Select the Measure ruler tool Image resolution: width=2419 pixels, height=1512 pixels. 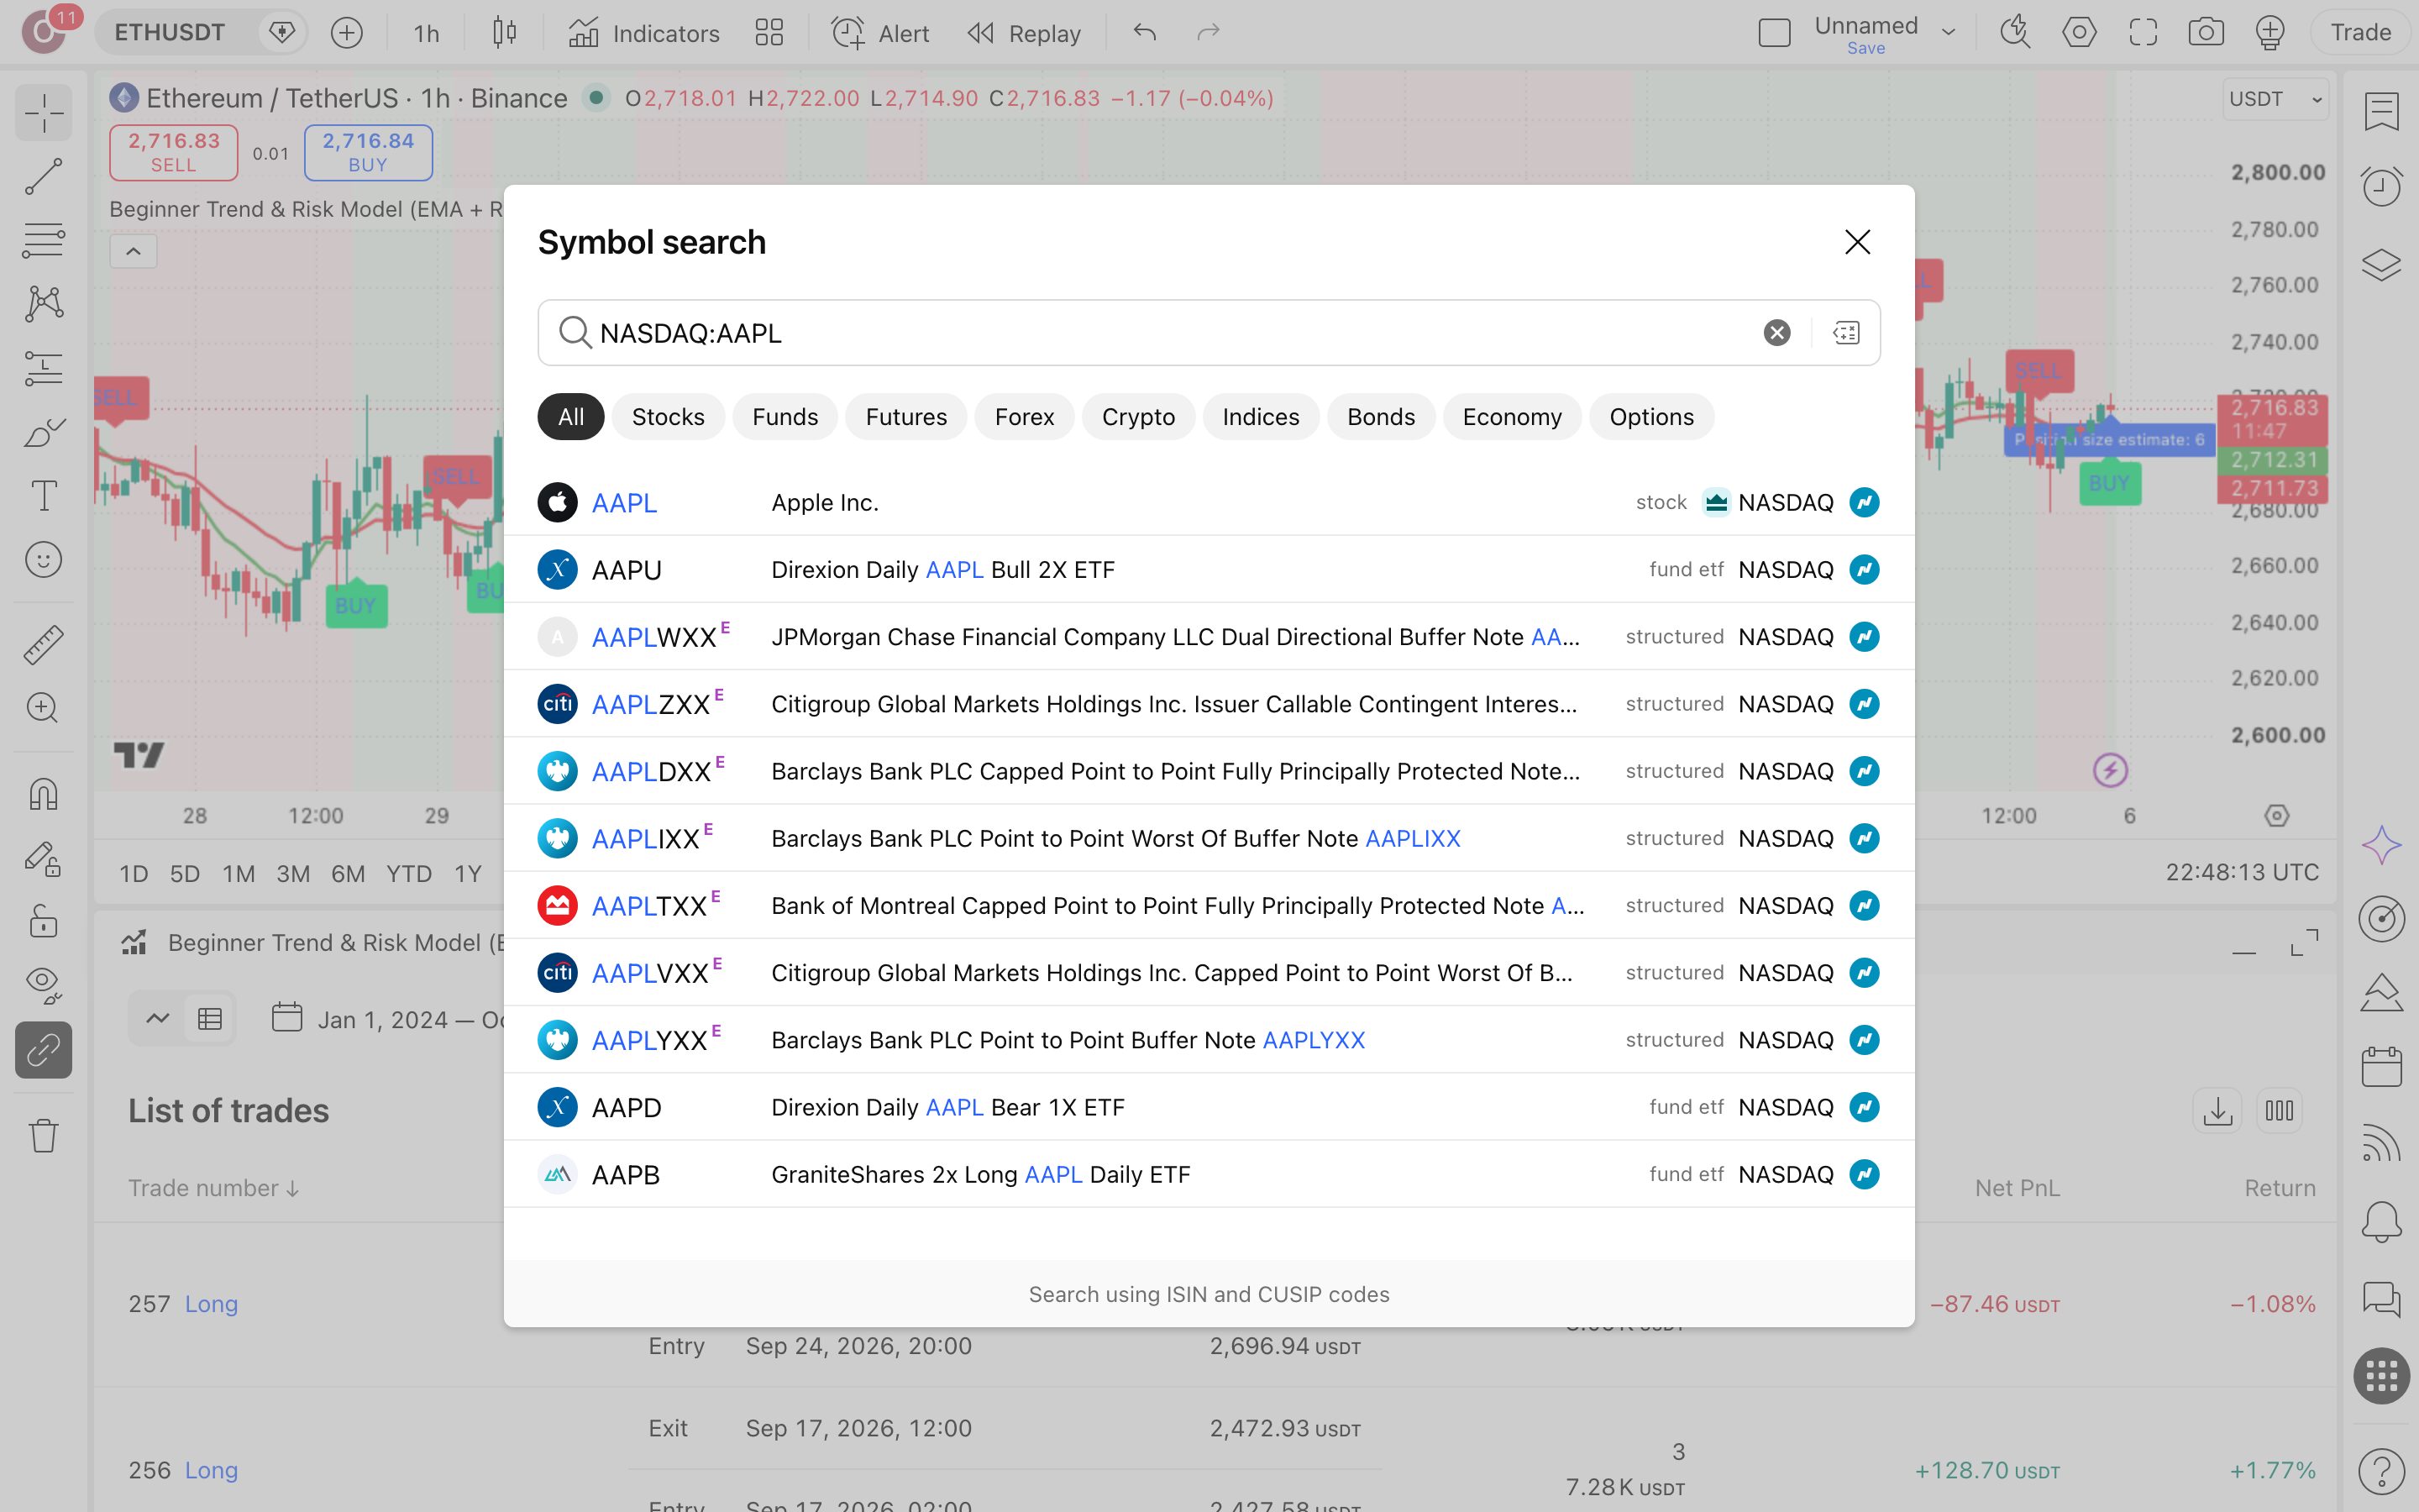point(43,645)
